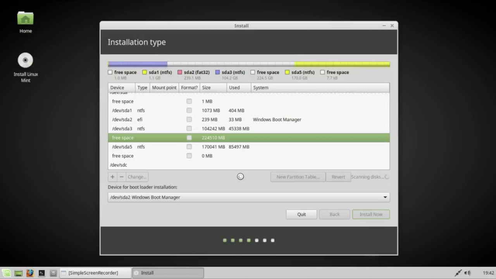Click the Mount point column header

point(164,88)
